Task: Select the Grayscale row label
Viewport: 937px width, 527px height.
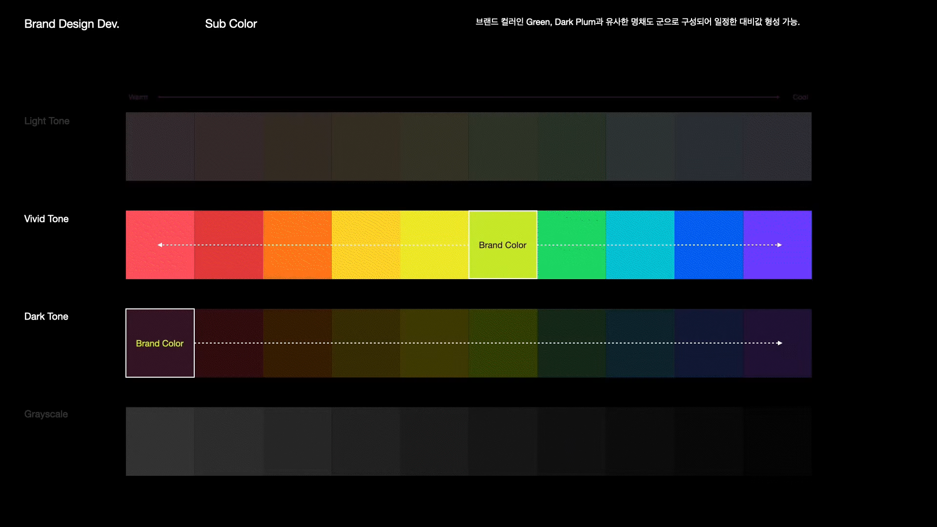Action: pyautogui.click(x=46, y=414)
